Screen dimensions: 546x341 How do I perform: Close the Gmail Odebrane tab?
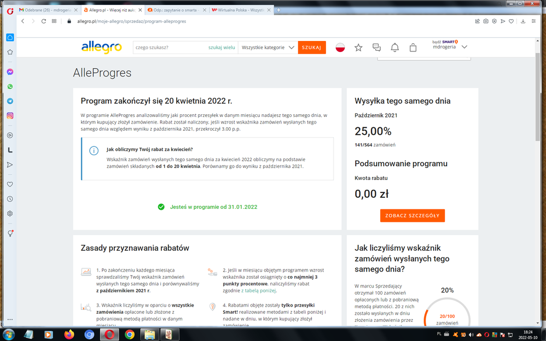pos(75,10)
